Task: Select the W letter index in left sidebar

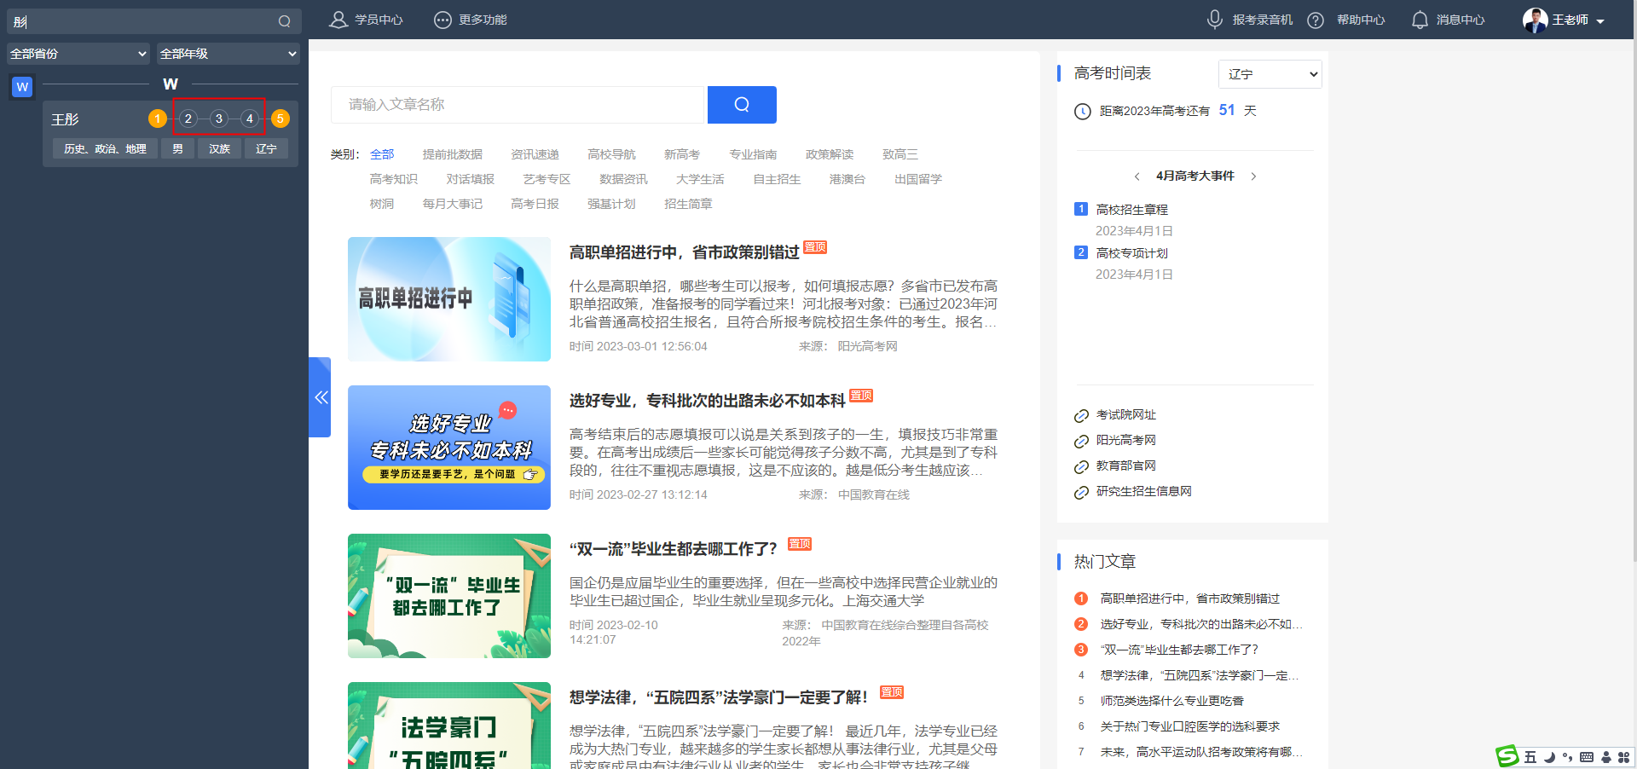Action: [21, 86]
